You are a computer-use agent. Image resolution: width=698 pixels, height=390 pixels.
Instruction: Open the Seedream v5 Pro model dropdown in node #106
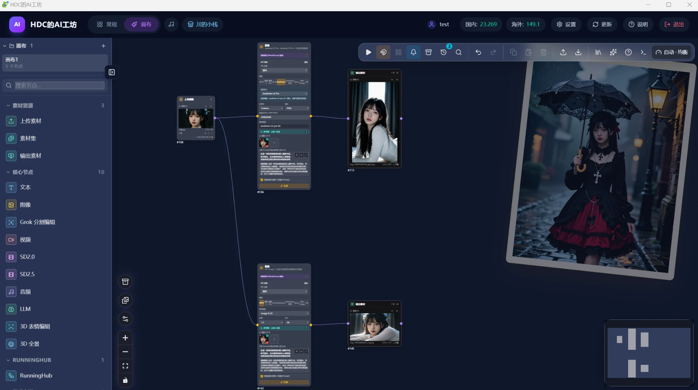point(284,94)
